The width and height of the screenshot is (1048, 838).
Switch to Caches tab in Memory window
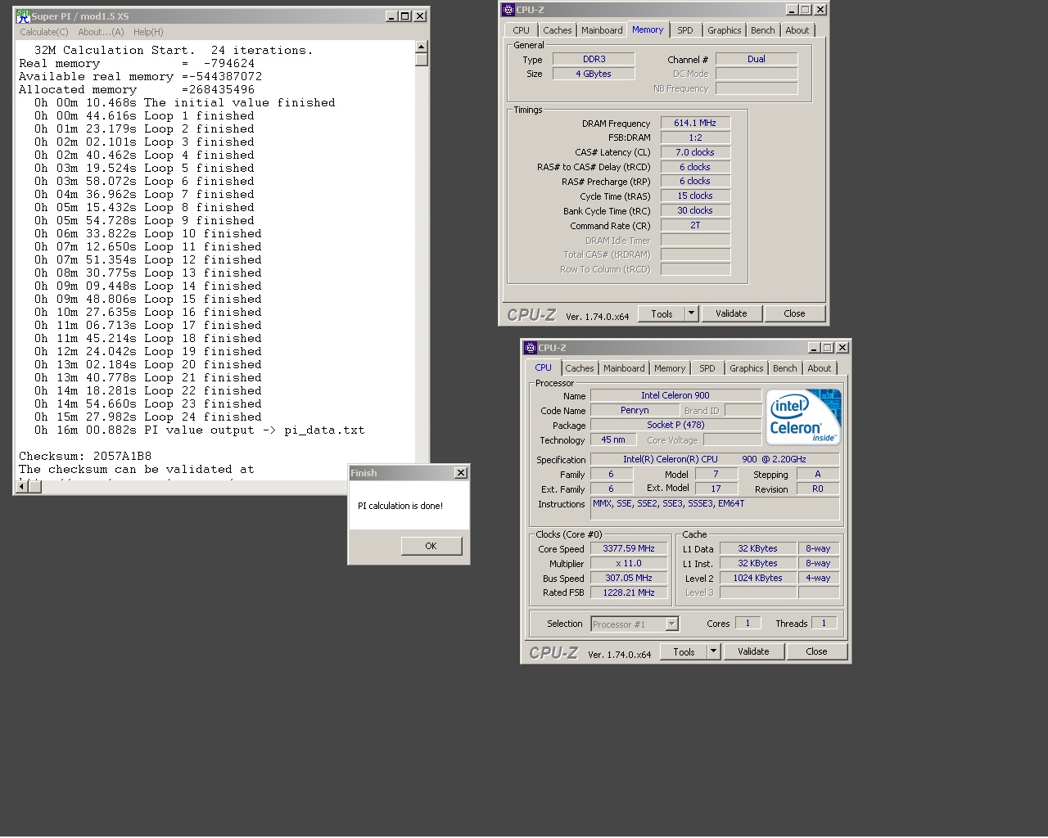(x=558, y=30)
